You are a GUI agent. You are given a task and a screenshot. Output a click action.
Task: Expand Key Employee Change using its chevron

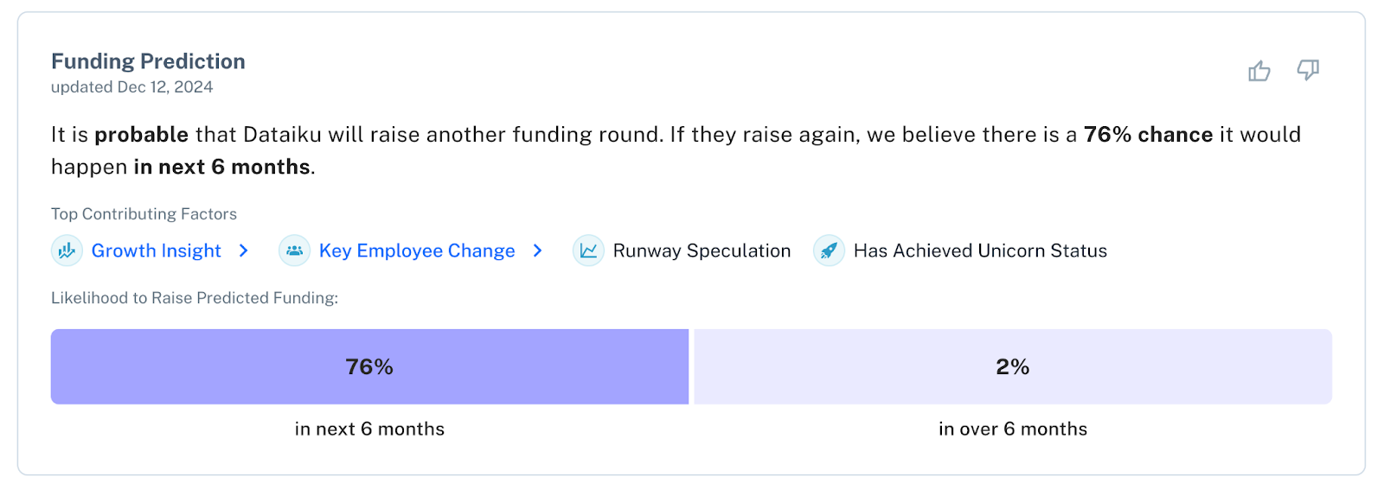click(538, 251)
